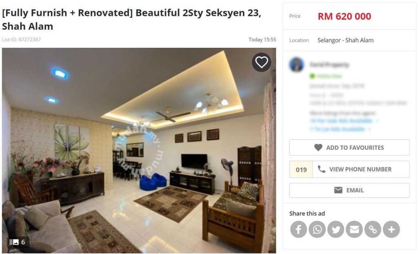418x254 pixels.
Task: Open more share options plus icon
Action: click(x=391, y=229)
